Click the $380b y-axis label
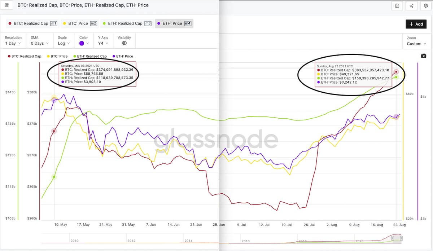This screenshot has height=251, width=433. [x=32, y=92]
